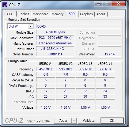Click RAS# Precharge value 9
Image resolution: width=129 pixels, height=127 pixels.
[x=105, y=85]
